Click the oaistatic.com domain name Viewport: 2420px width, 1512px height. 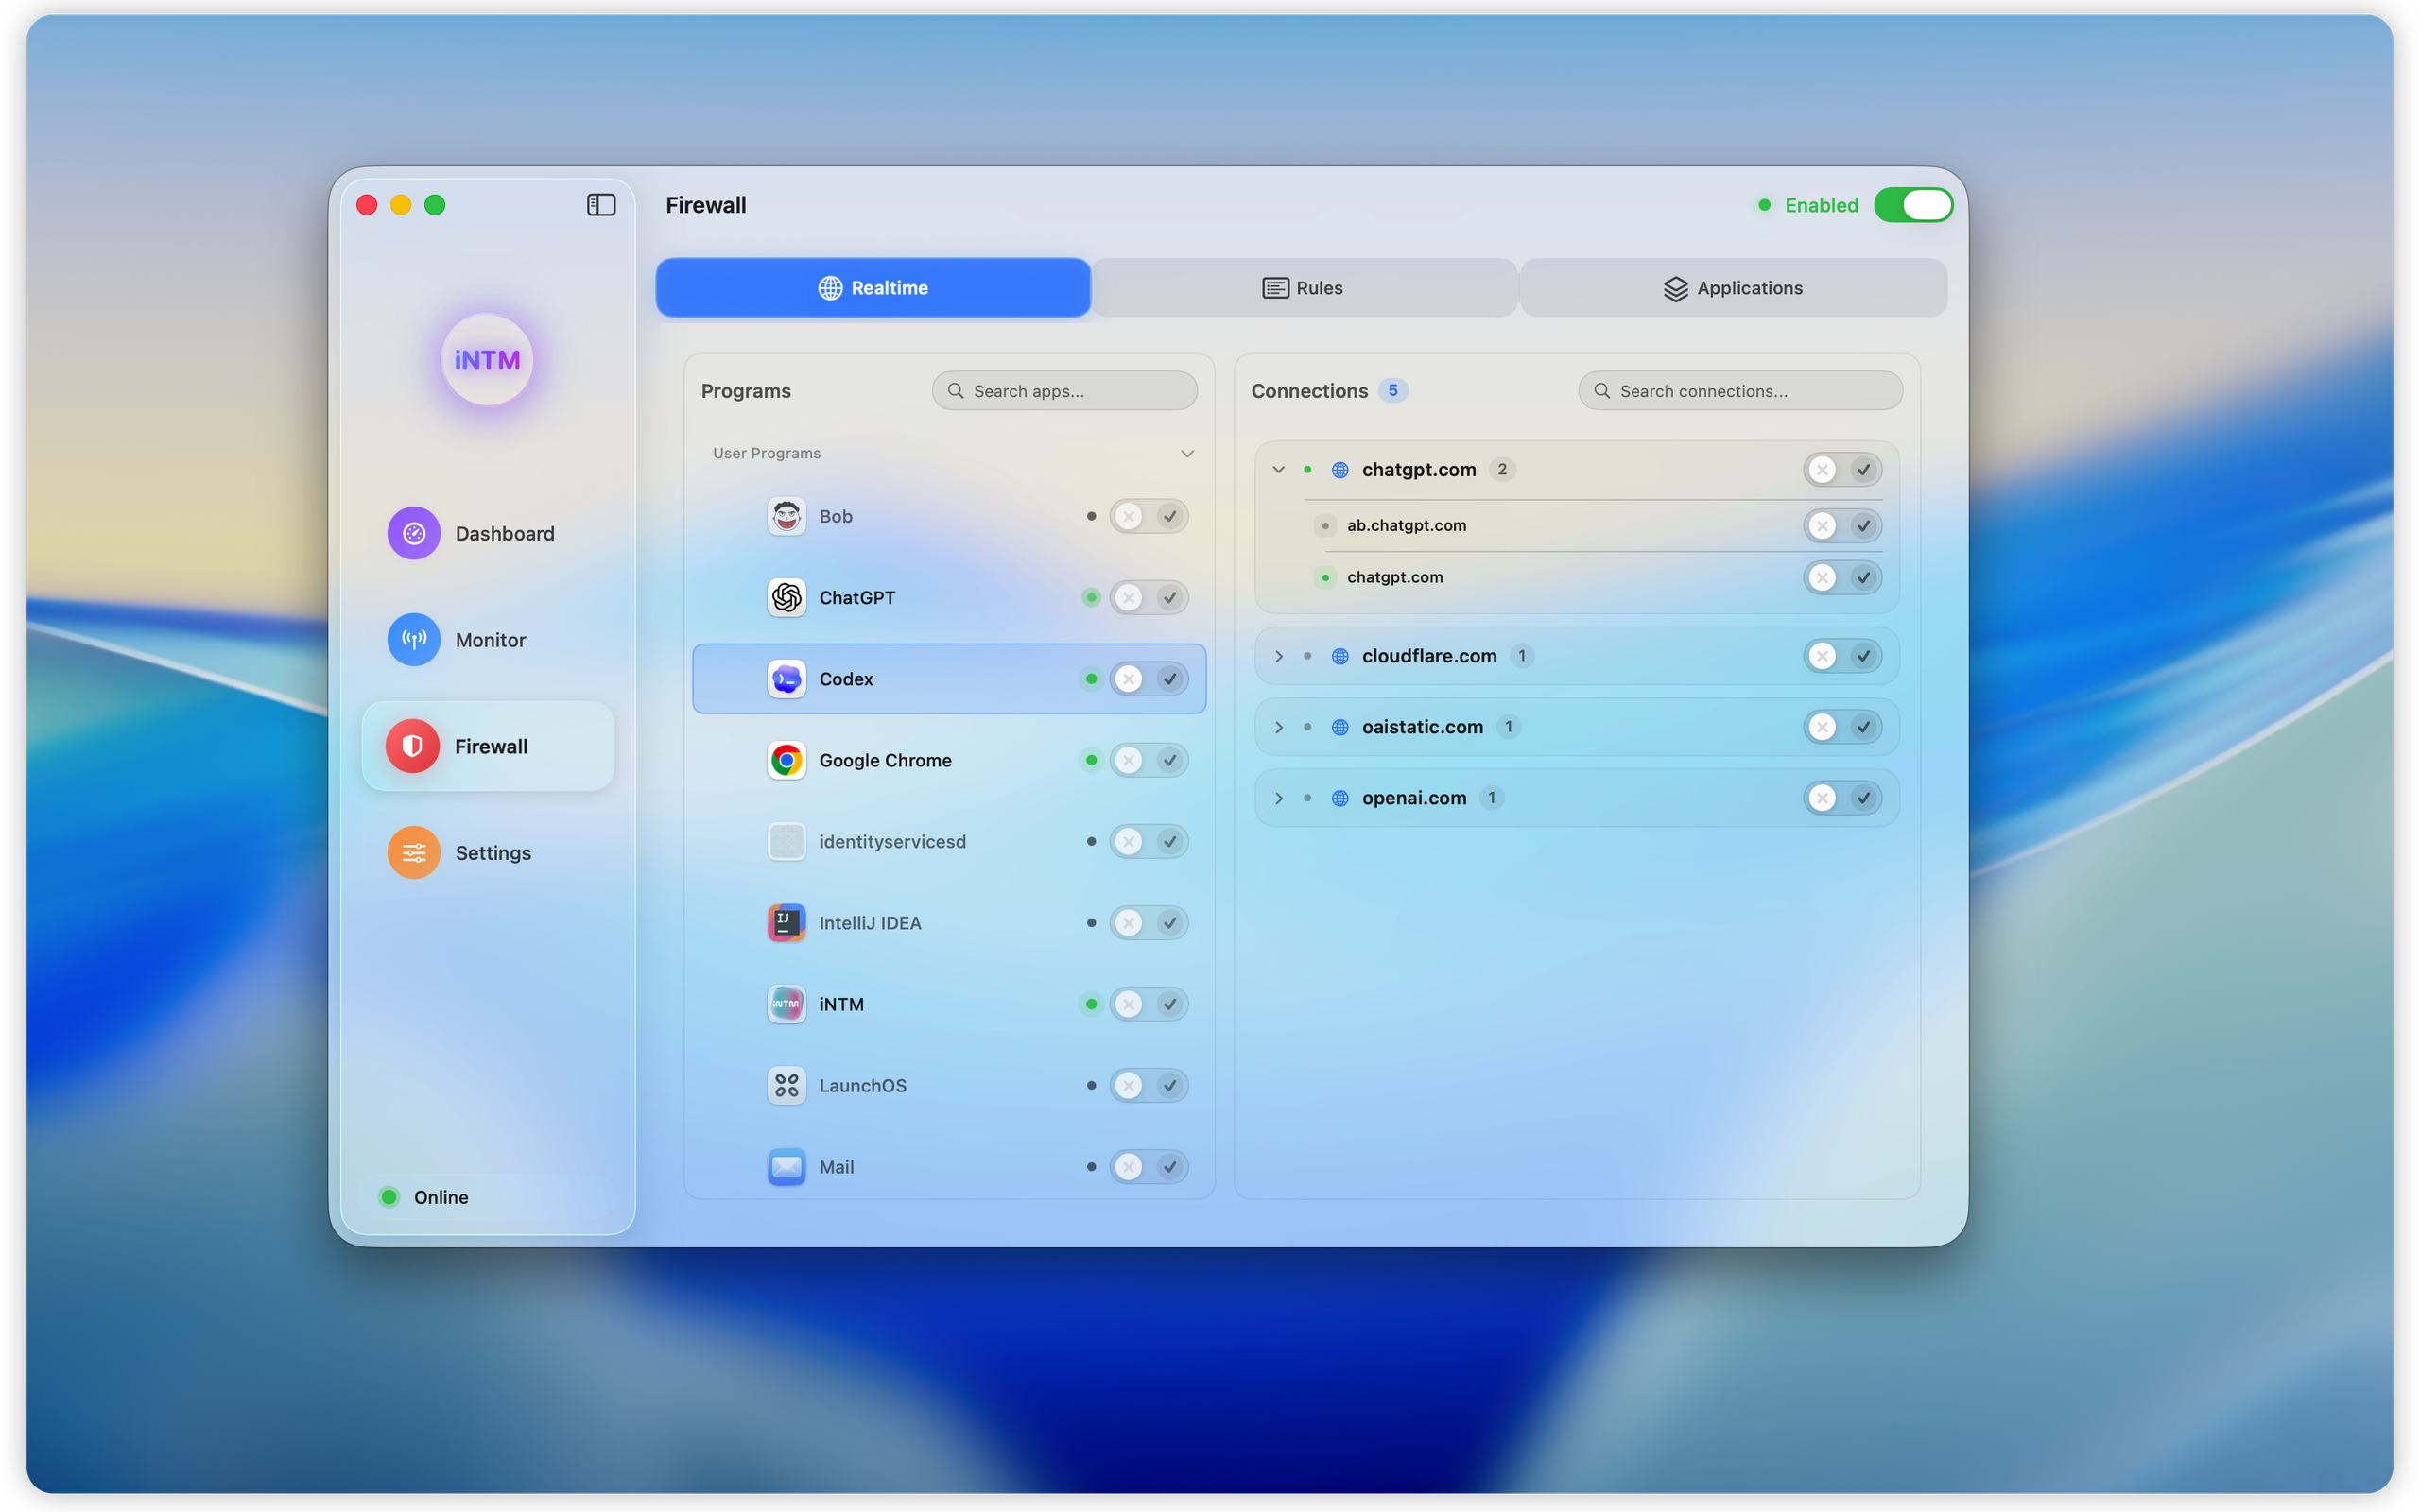[1422, 727]
